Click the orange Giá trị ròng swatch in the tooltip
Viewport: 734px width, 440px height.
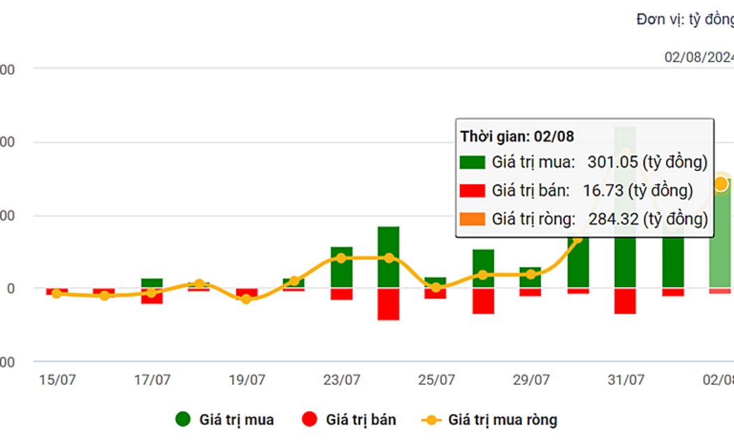point(473,219)
